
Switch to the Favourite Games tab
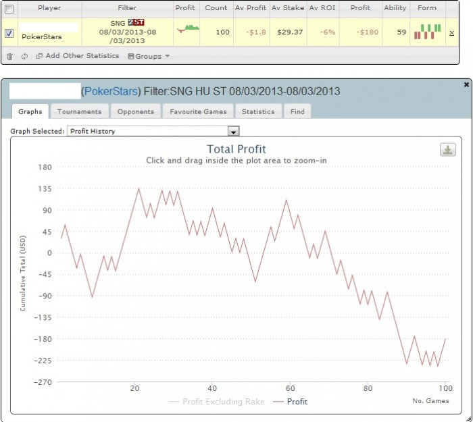click(198, 111)
